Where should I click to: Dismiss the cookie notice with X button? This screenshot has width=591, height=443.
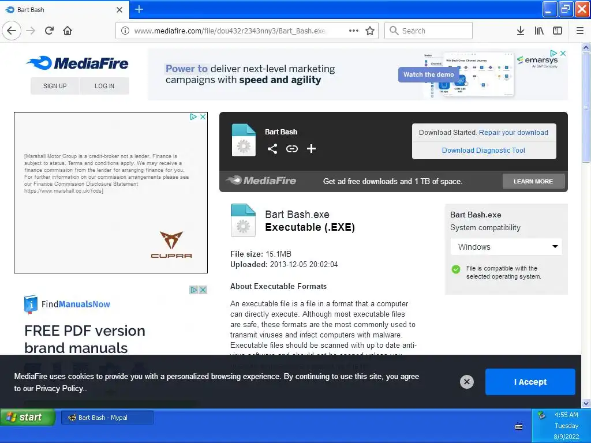[x=466, y=382]
